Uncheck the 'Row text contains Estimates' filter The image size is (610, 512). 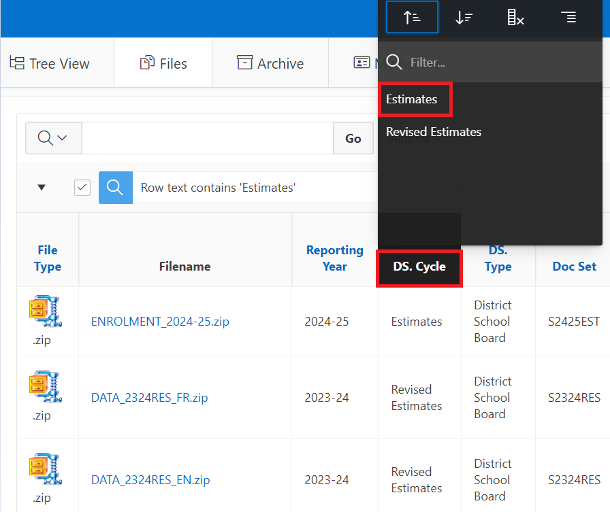82,188
